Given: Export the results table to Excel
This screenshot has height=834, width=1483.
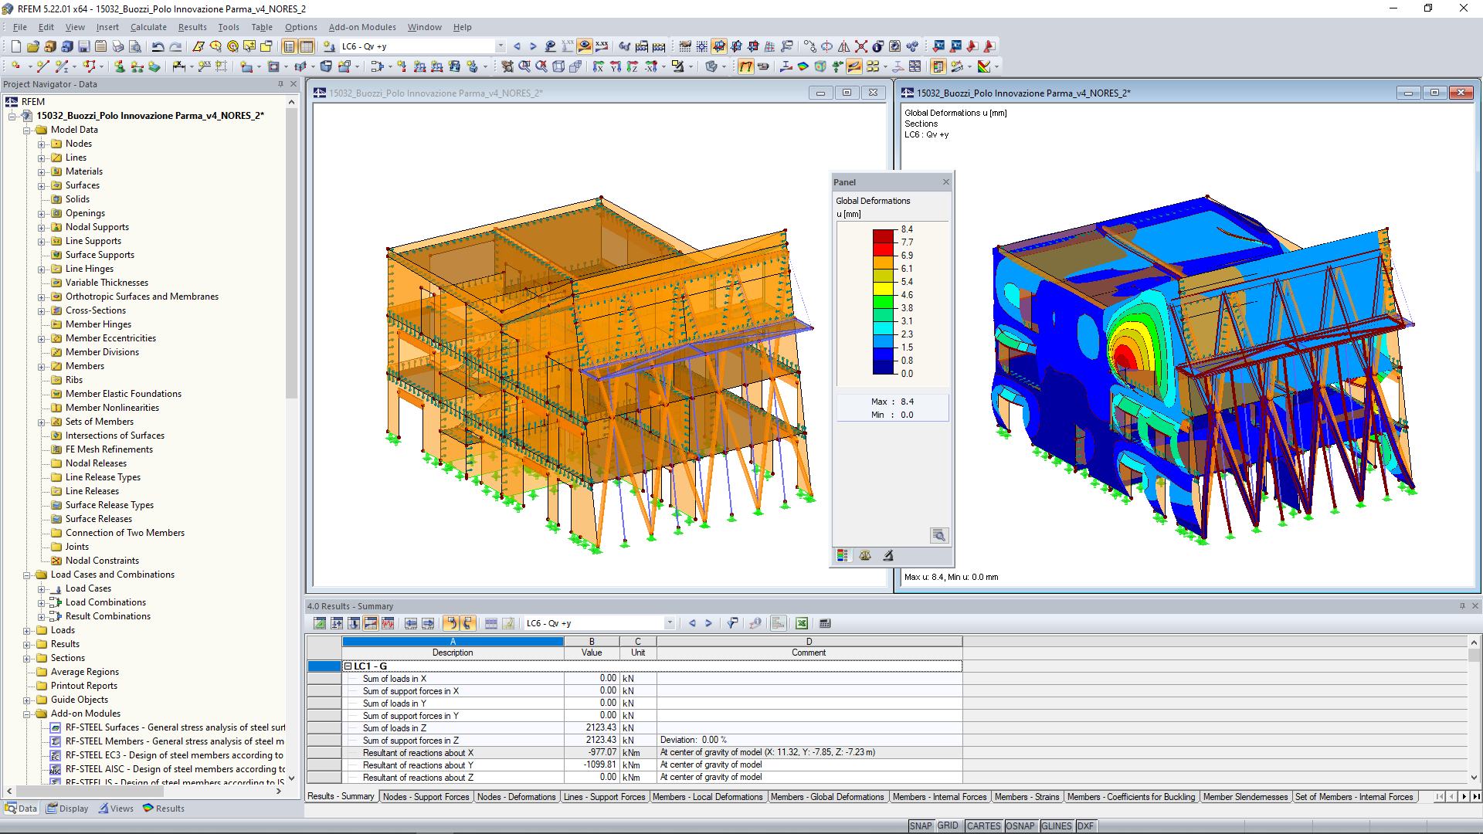Looking at the screenshot, I should pos(802,623).
